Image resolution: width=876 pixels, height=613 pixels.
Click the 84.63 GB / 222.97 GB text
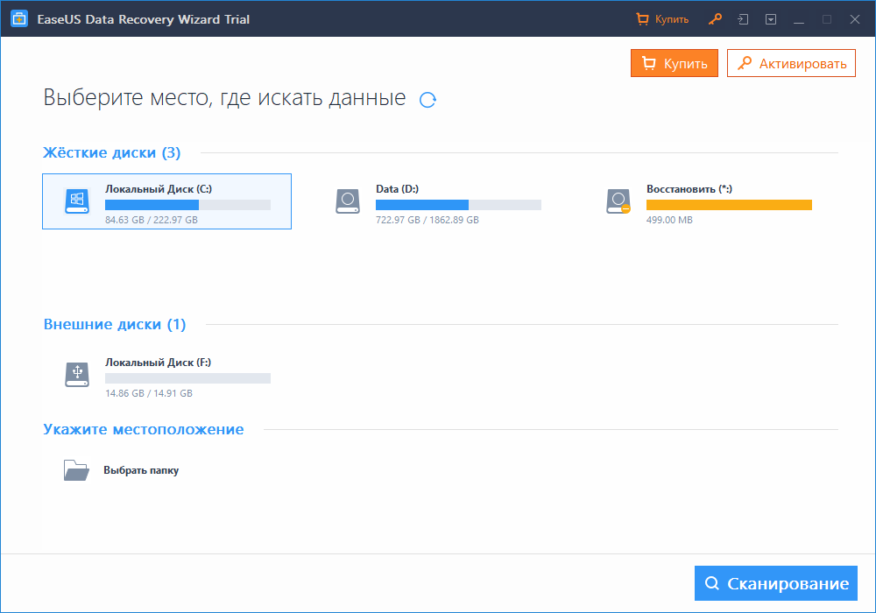coord(152,220)
